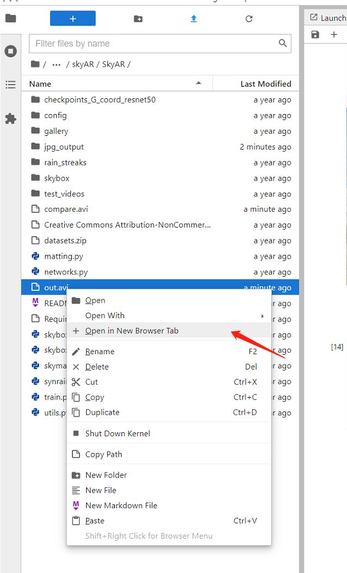Screen dimensions: 347x573
Task: Click the notebook cell number [14]
Action: point(337,347)
